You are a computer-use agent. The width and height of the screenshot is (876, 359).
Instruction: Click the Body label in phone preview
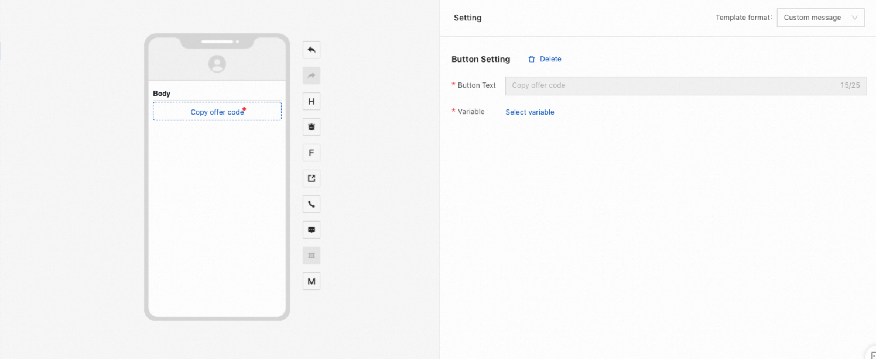click(162, 94)
